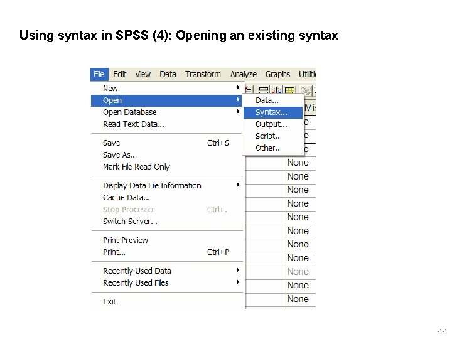
Task: Expand the Open submenu arrow
Action: (x=238, y=99)
